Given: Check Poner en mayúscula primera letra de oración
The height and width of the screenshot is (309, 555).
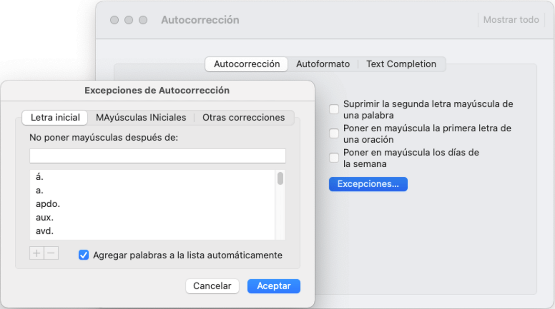Looking at the screenshot, I should tap(334, 133).
